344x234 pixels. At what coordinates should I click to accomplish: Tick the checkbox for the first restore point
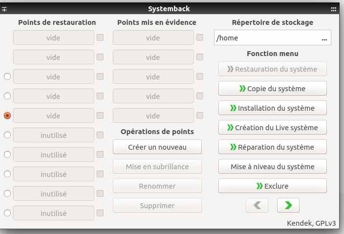tap(100, 38)
